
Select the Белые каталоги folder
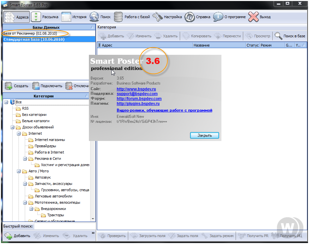coord(36,121)
